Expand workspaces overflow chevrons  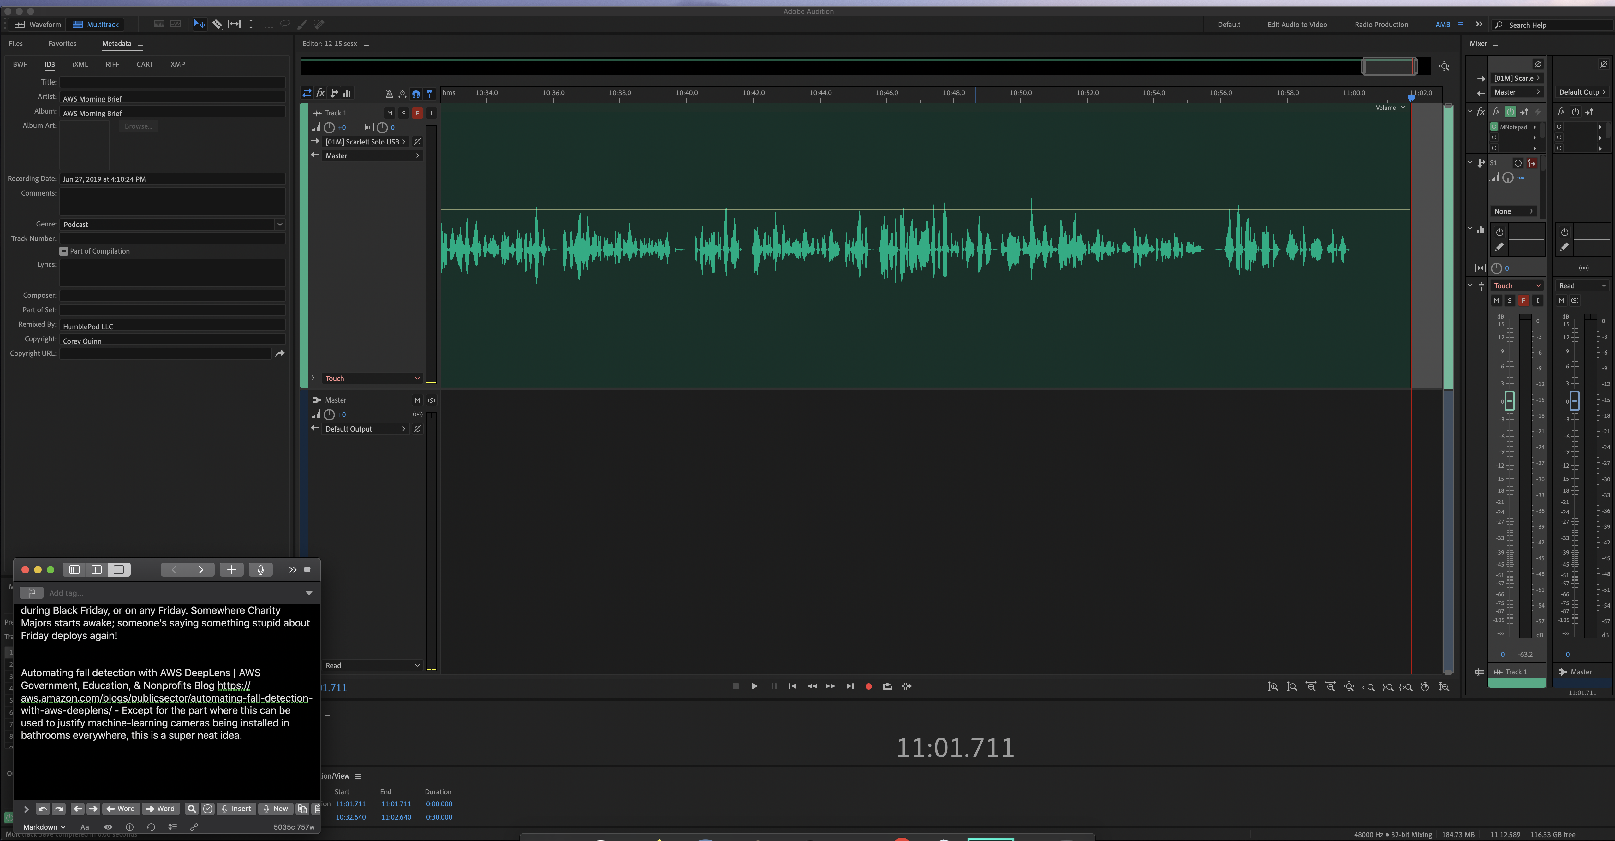(x=1479, y=24)
